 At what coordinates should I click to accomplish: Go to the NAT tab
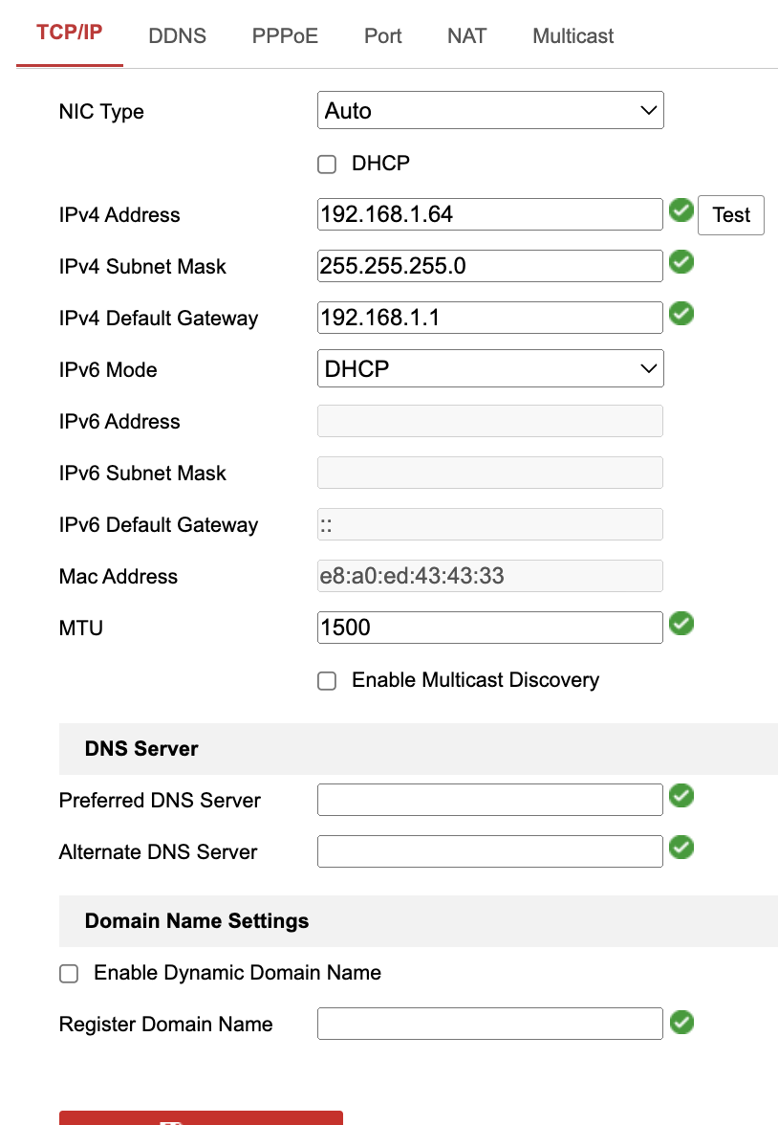(466, 36)
